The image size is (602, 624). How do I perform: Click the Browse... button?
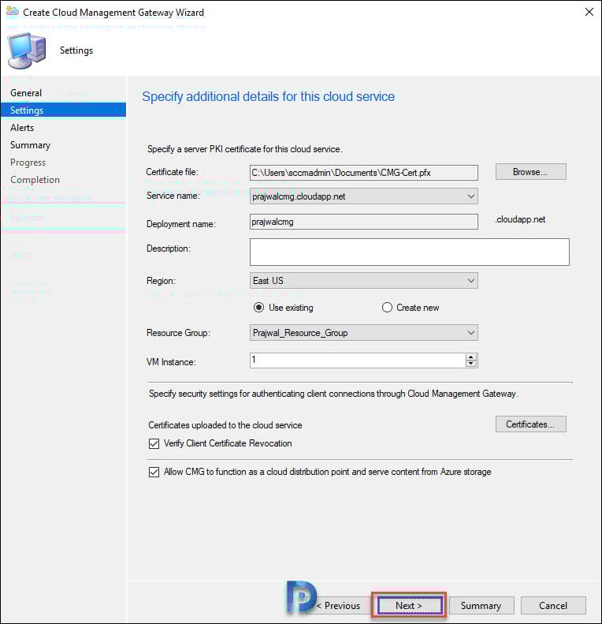point(530,172)
